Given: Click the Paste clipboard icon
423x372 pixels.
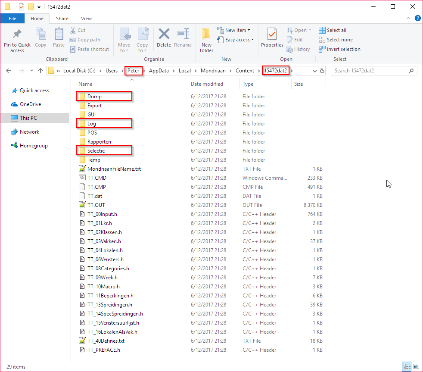Looking at the screenshot, I should (x=59, y=34).
